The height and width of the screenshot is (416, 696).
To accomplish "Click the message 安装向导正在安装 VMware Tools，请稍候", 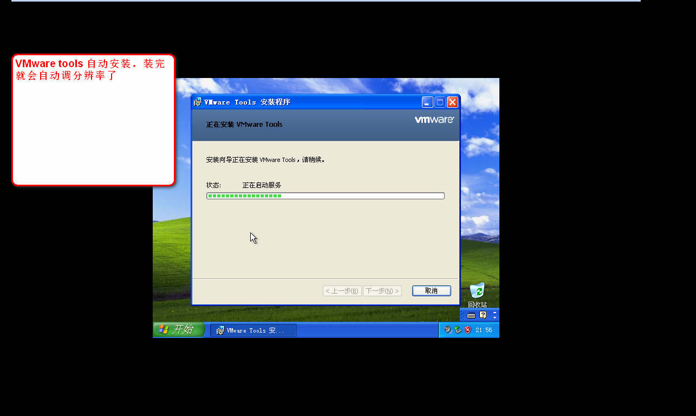I will [x=265, y=160].
